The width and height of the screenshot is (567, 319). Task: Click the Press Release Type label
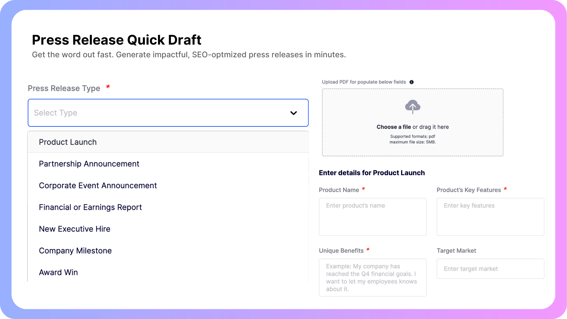[x=64, y=88]
